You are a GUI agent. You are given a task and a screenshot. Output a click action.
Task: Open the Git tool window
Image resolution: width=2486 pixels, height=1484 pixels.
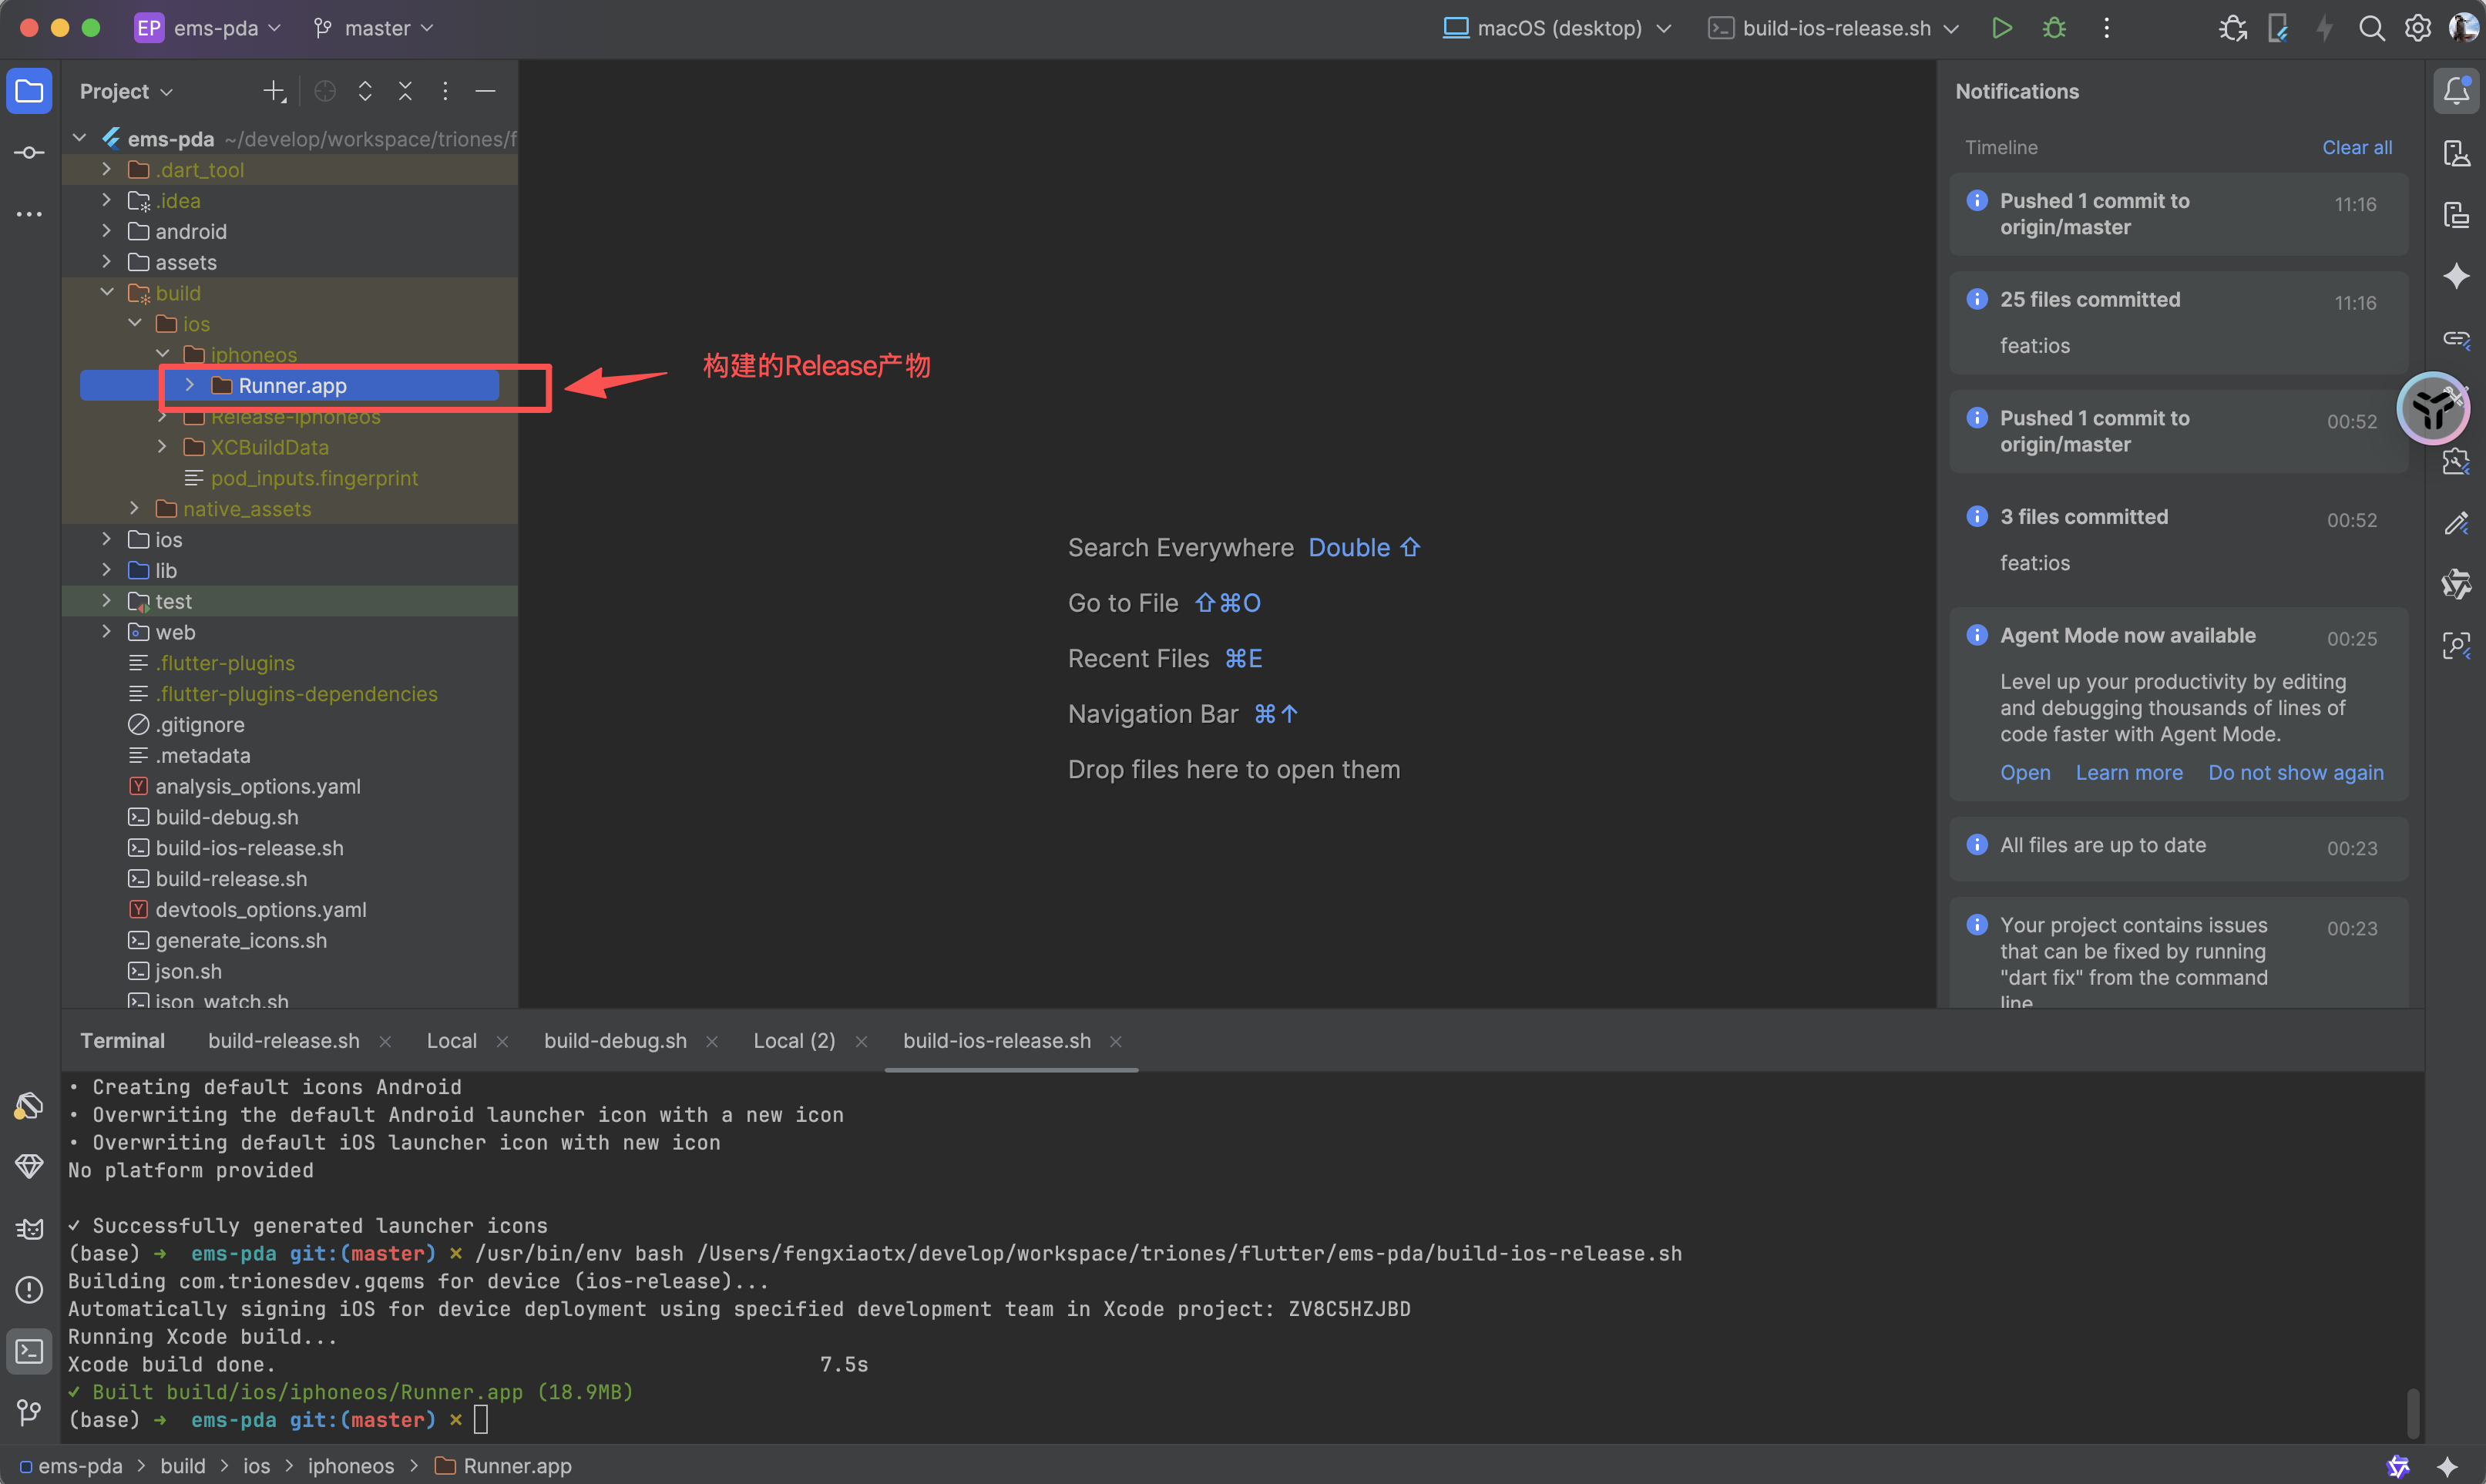[29, 1411]
